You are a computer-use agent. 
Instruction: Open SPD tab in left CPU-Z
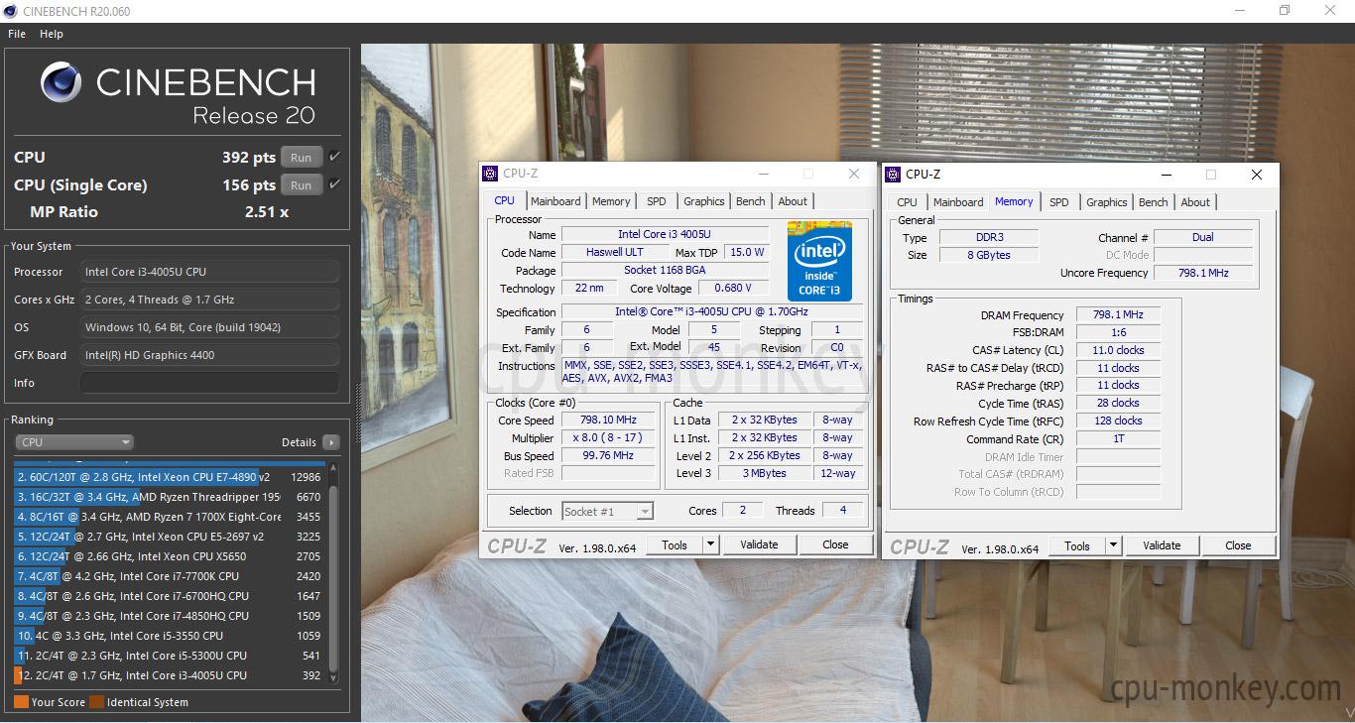click(x=657, y=201)
